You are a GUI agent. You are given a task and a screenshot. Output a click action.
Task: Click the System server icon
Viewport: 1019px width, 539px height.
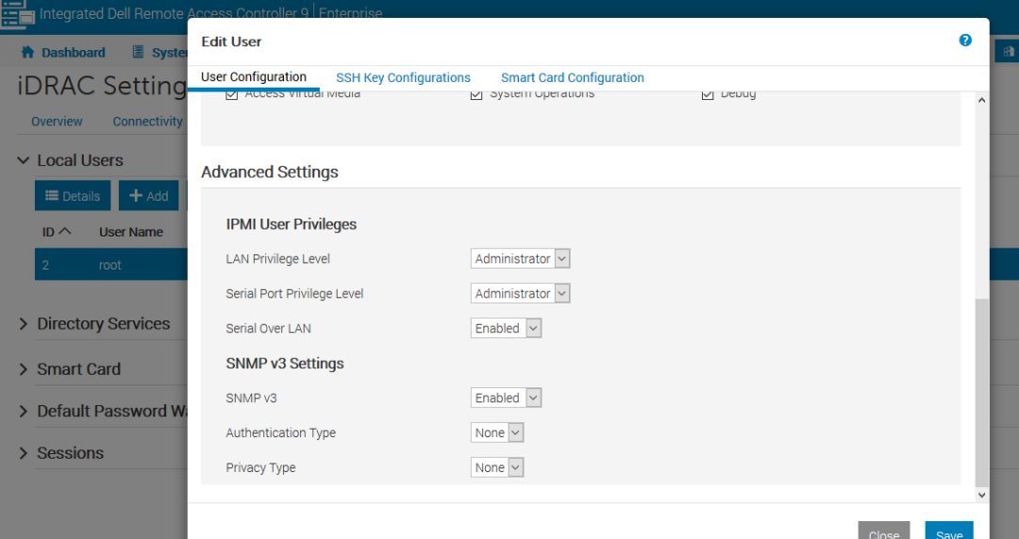pyautogui.click(x=139, y=53)
